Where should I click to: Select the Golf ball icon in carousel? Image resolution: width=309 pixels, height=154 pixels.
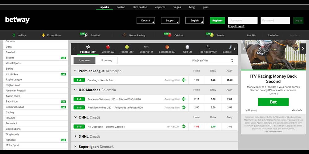pyautogui.click(x=187, y=47)
